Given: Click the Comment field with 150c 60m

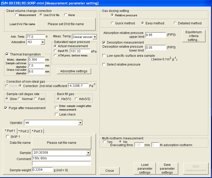Looking at the screenshot, I should (61, 158).
